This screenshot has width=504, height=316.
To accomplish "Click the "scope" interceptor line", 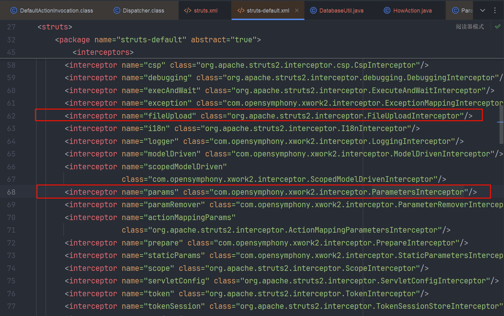I will pos(247,268).
